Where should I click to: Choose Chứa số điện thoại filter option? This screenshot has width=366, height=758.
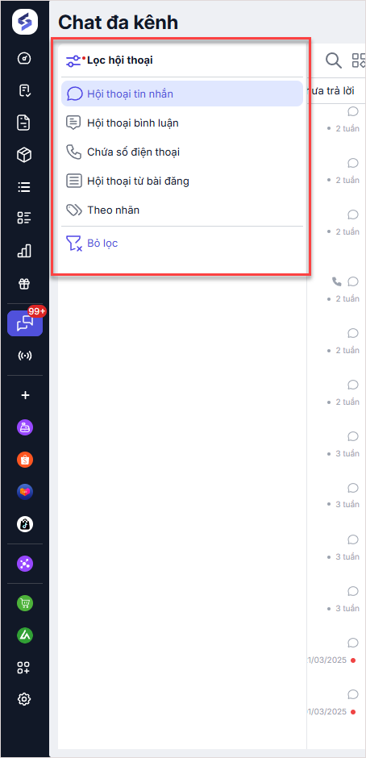coord(182,152)
